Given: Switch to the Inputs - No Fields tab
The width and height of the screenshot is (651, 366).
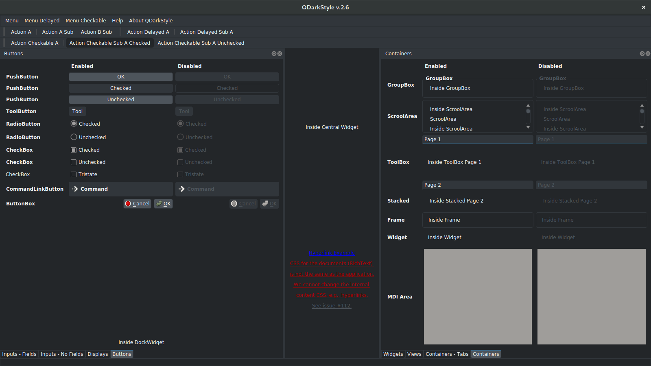Looking at the screenshot, I should pyautogui.click(x=62, y=354).
